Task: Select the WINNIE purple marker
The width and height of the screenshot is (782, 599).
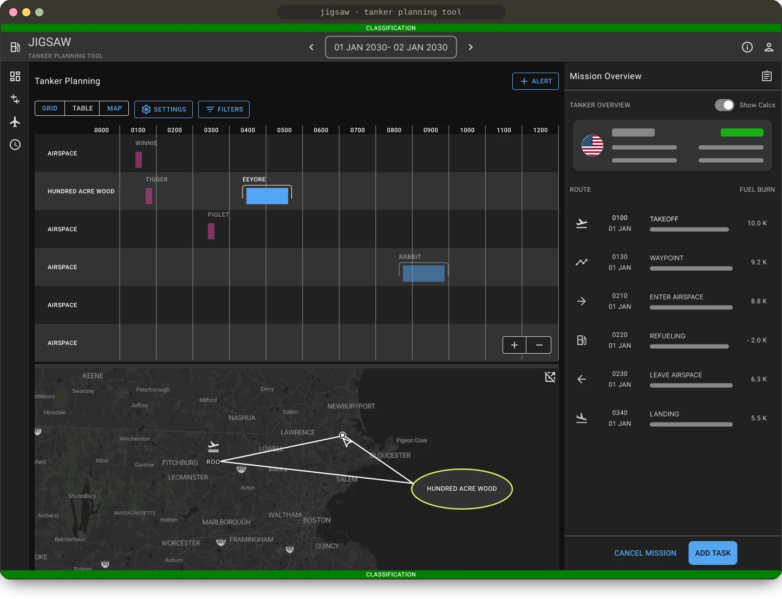Action: [x=139, y=160]
